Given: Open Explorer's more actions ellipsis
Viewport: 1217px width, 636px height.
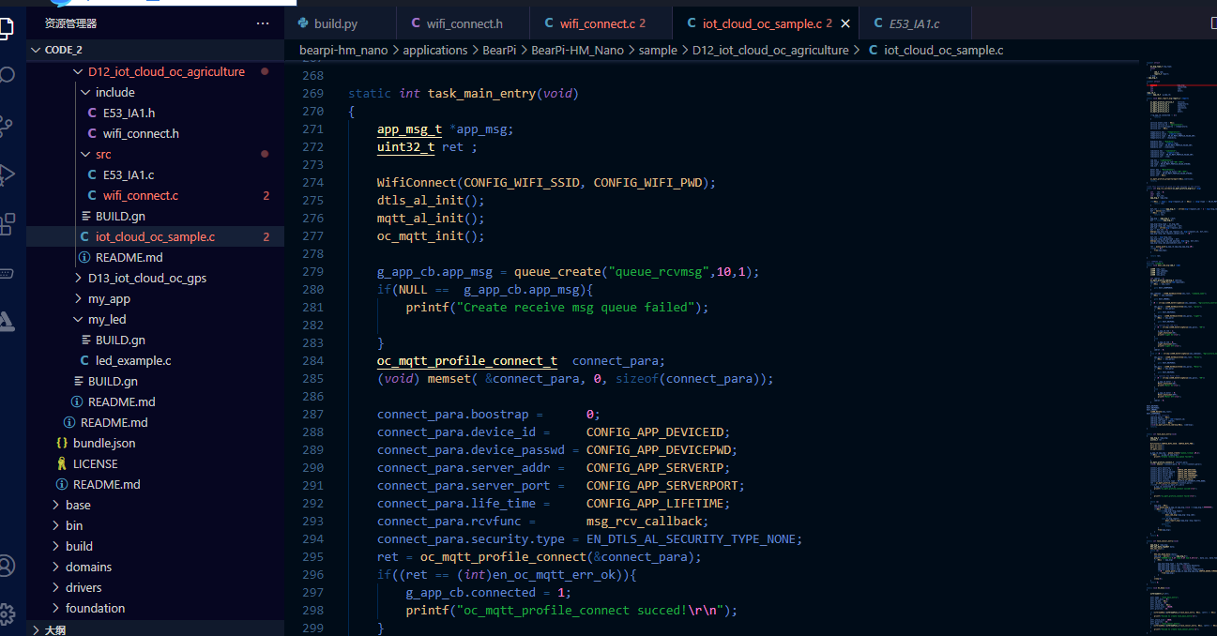Looking at the screenshot, I should point(263,23).
